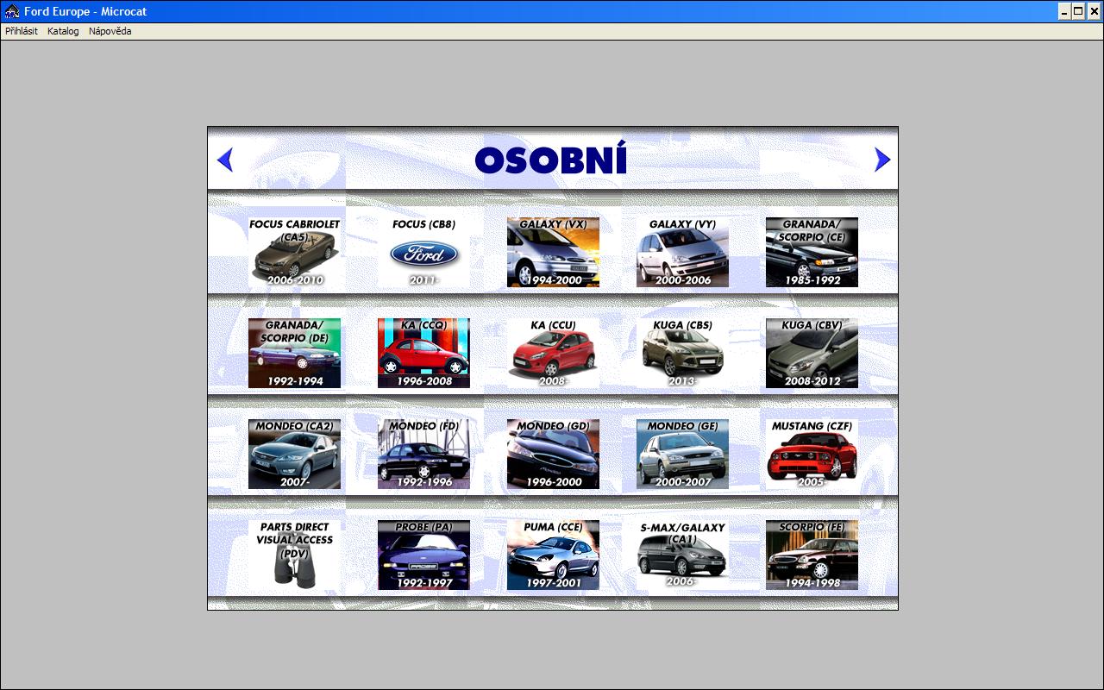This screenshot has width=1104, height=690.
Task: Select Probe (PA) 1992-1997 model
Action: click(423, 555)
